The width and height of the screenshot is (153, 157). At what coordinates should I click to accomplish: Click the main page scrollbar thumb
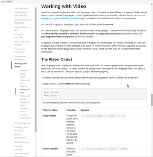click(152, 100)
